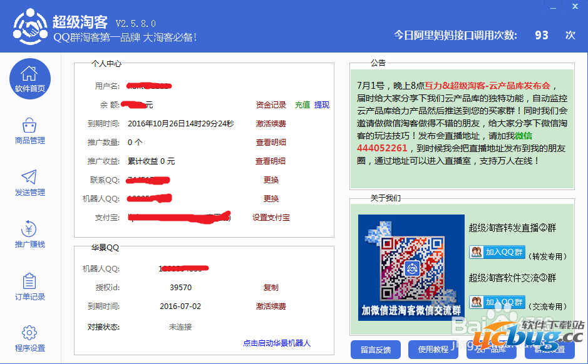Click the 超级淘客软件交流③群 label

[x=512, y=278]
